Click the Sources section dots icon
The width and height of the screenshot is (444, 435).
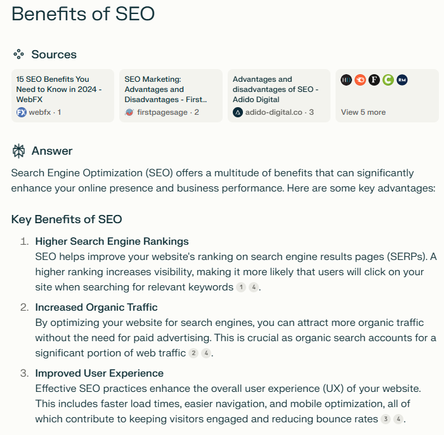(18, 55)
